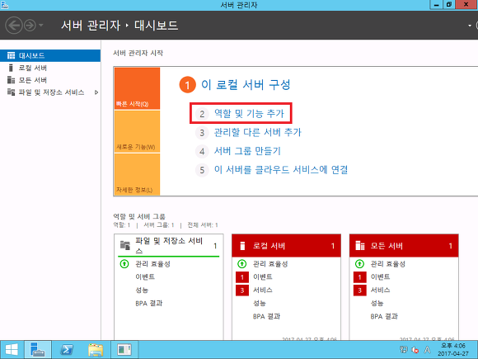478x359 pixels.
Task: Open 성능 in 로컬 서버 tile
Action: pos(260,303)
